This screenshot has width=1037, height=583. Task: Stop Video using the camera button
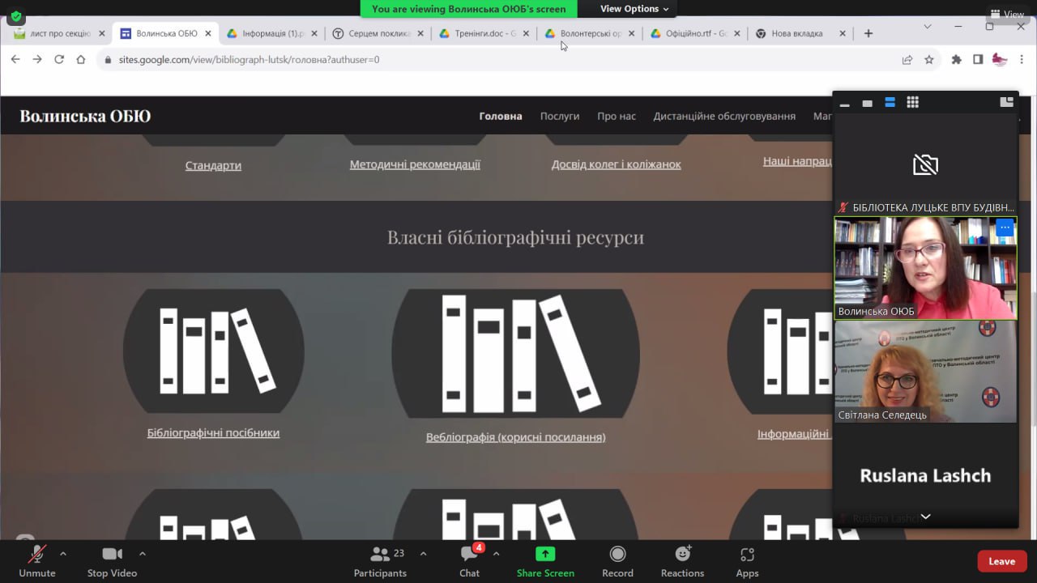(112, 555)
